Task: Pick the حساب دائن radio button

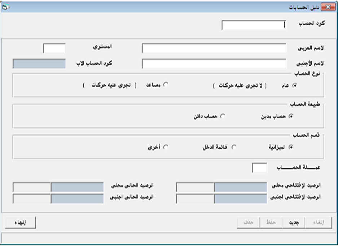Action: click(223, 116)
